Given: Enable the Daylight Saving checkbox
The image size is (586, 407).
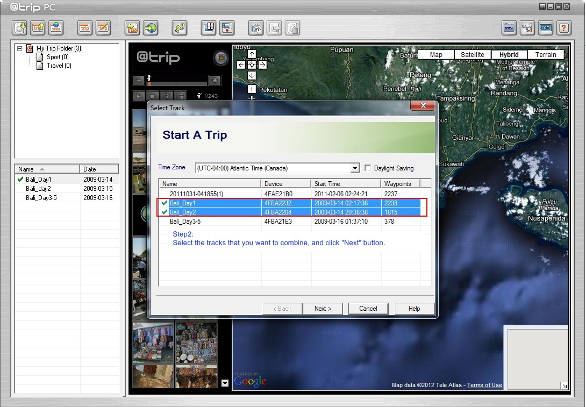Looking at the screenshot, I should (368, 168).
